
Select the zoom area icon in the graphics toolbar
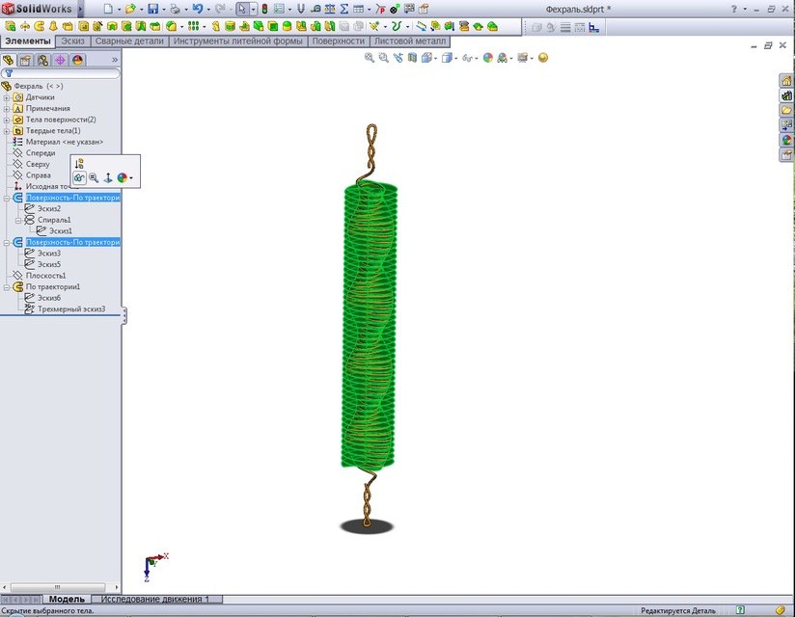pyautogui.click(x=383, y=58)
